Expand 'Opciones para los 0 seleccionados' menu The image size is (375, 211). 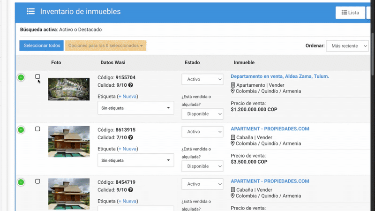point(105,46)
